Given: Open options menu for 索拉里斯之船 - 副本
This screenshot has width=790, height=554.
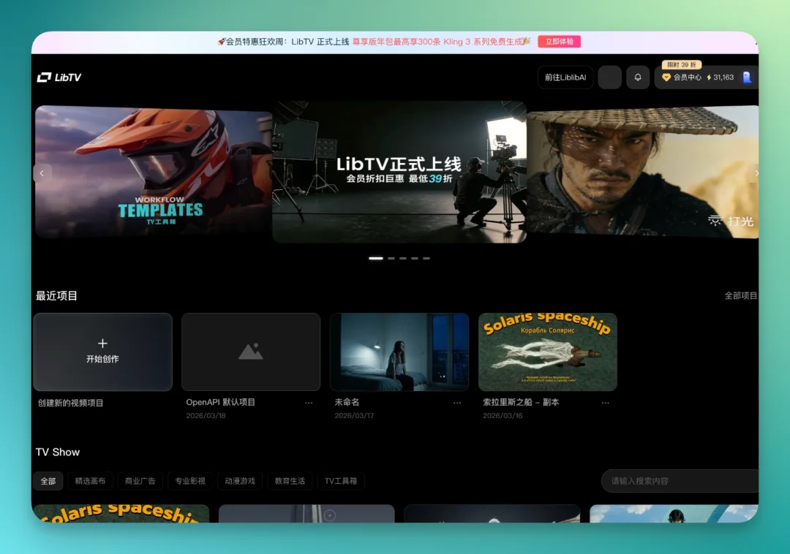Looking at the screenshot, I should point(605,402).
